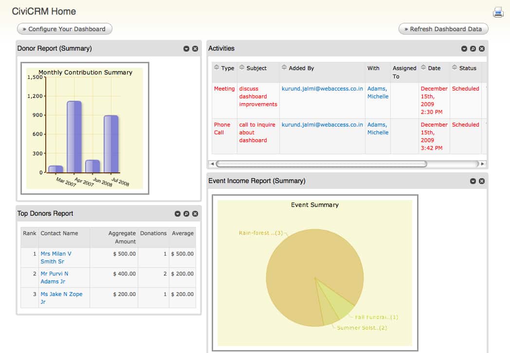Click 'call to inquire about dashboard' subject
Viewport: 510px width, 353px height.
[x=257, y=132]
